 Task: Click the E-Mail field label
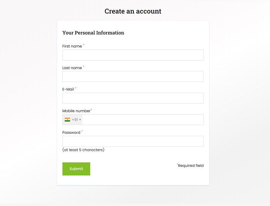click(68, 89)
